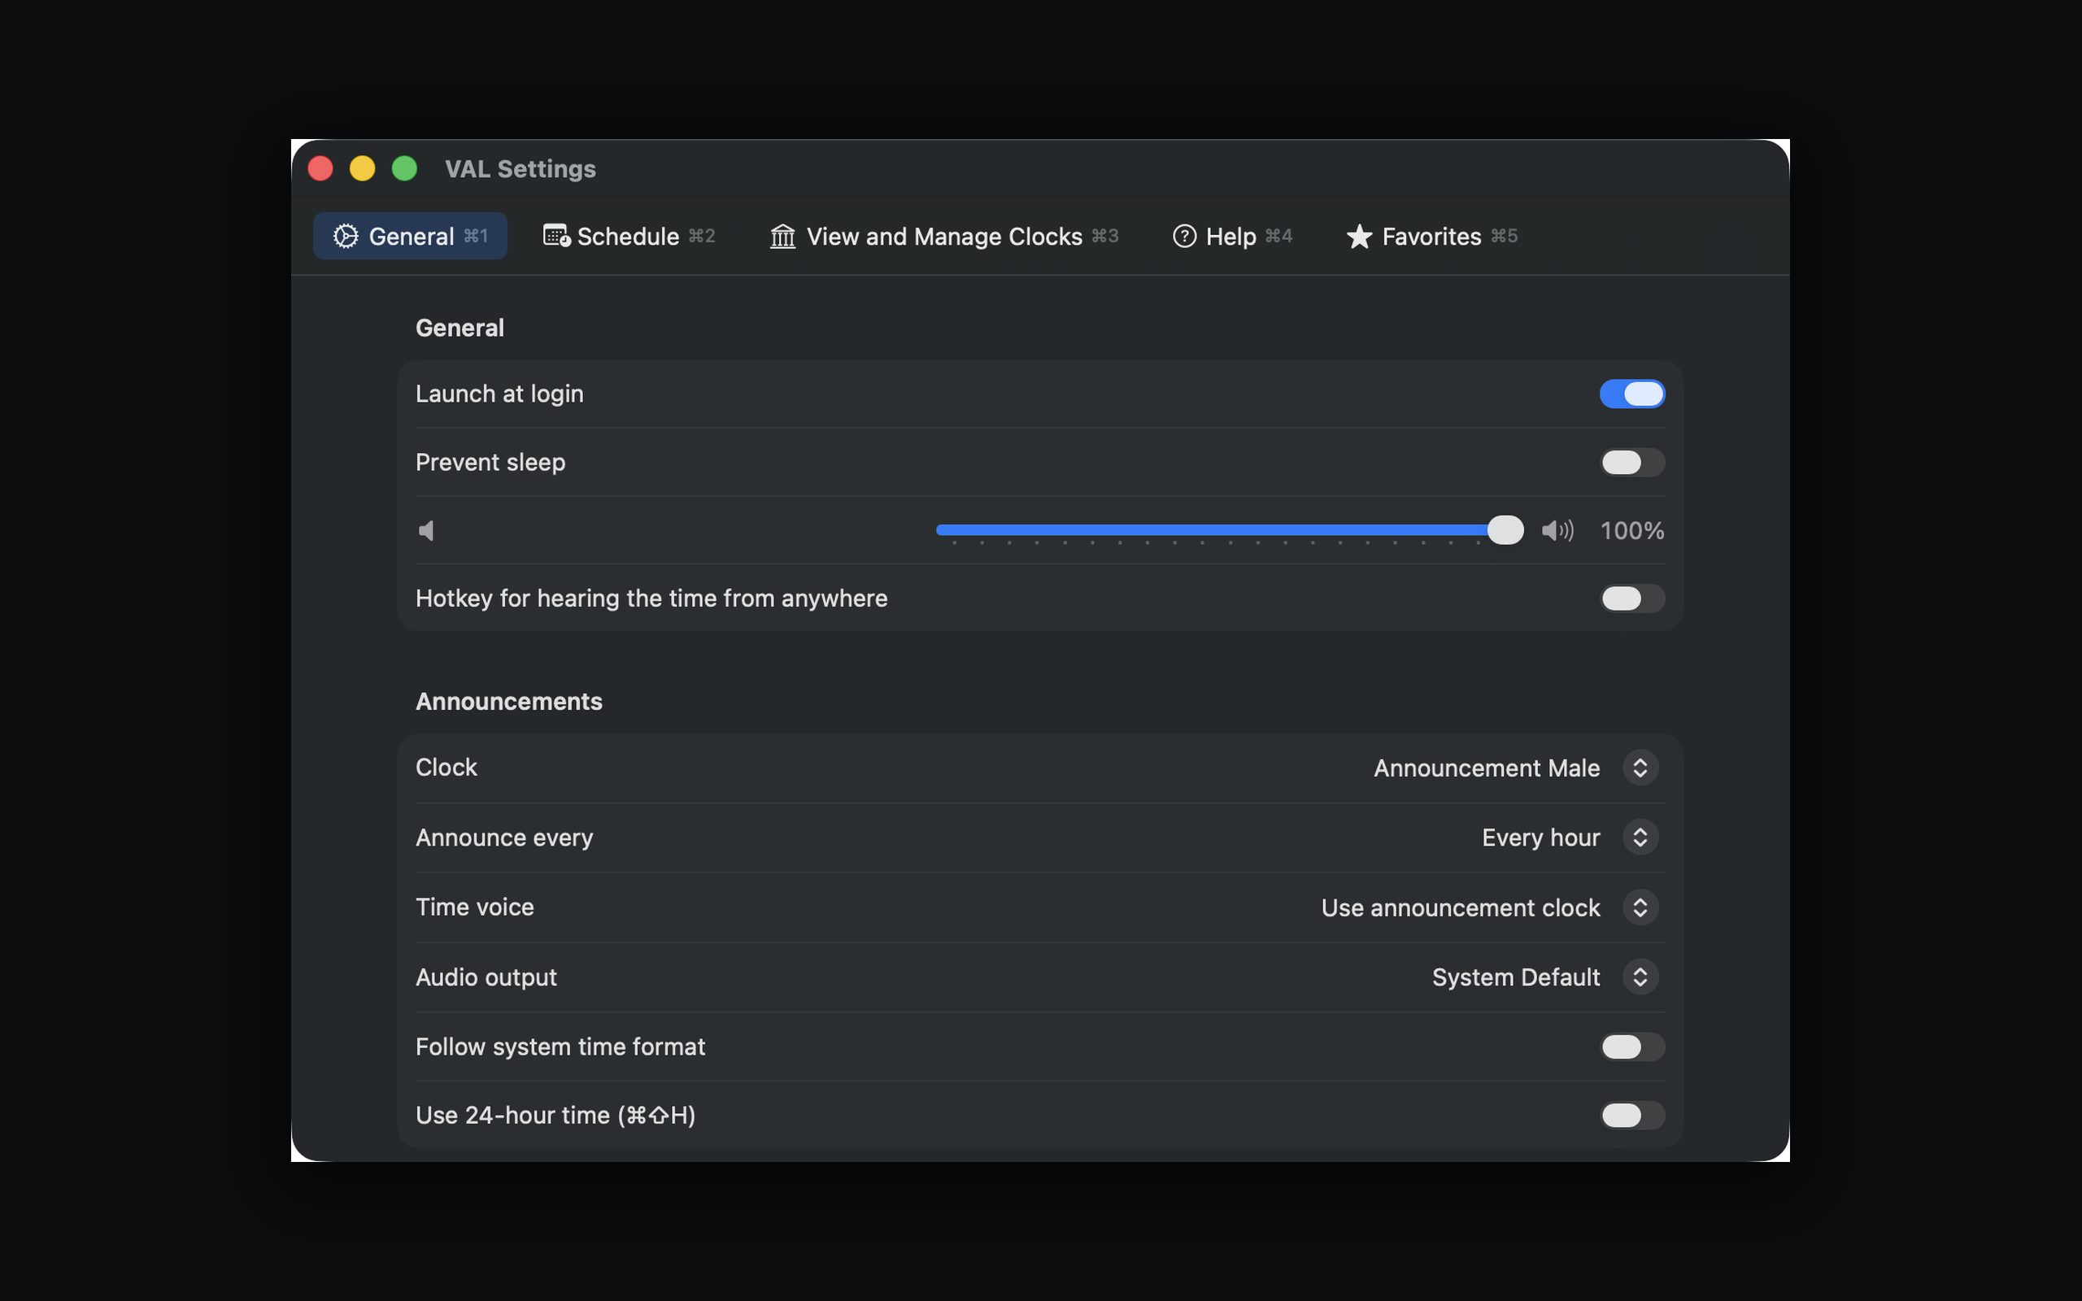Click the General section heading
The image size is (2082, 1301).
point(460,328)
